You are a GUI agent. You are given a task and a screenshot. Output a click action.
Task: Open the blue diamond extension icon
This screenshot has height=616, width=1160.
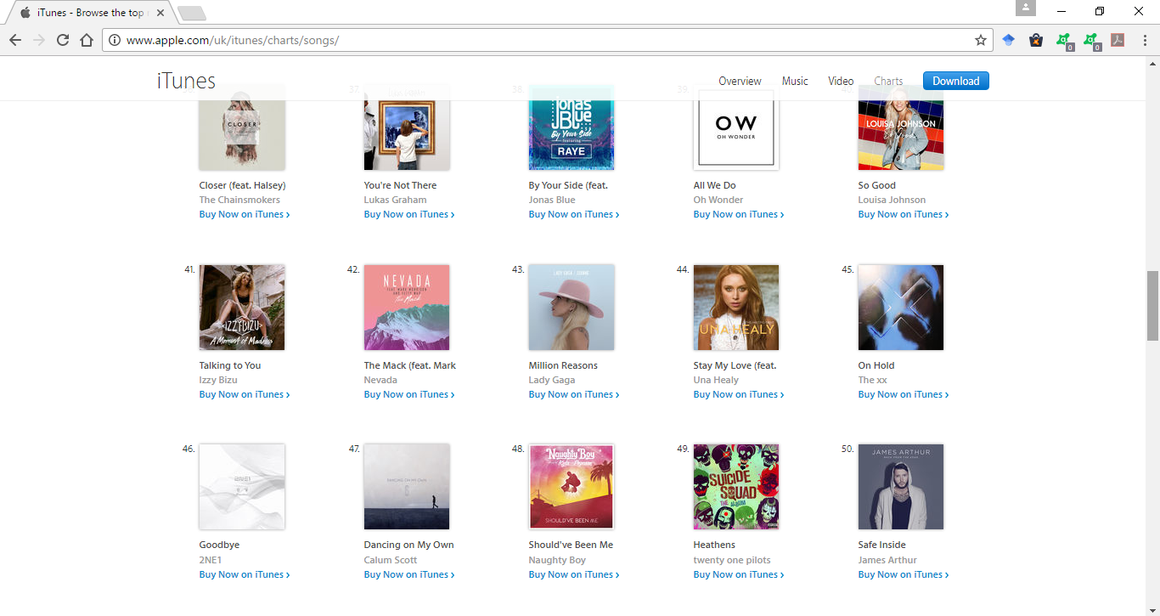click(1009, 40)
